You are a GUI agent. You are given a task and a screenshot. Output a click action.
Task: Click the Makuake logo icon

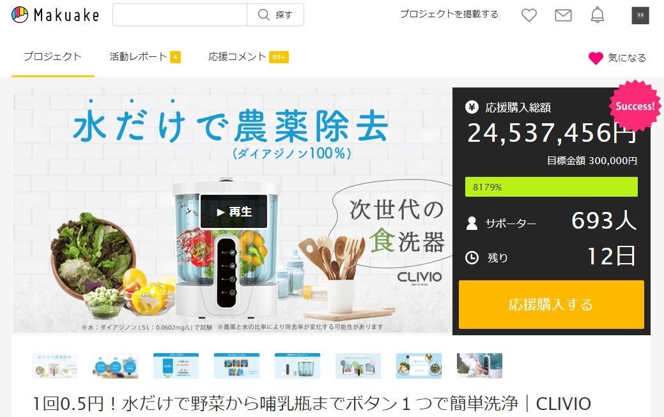click(19, 15)
